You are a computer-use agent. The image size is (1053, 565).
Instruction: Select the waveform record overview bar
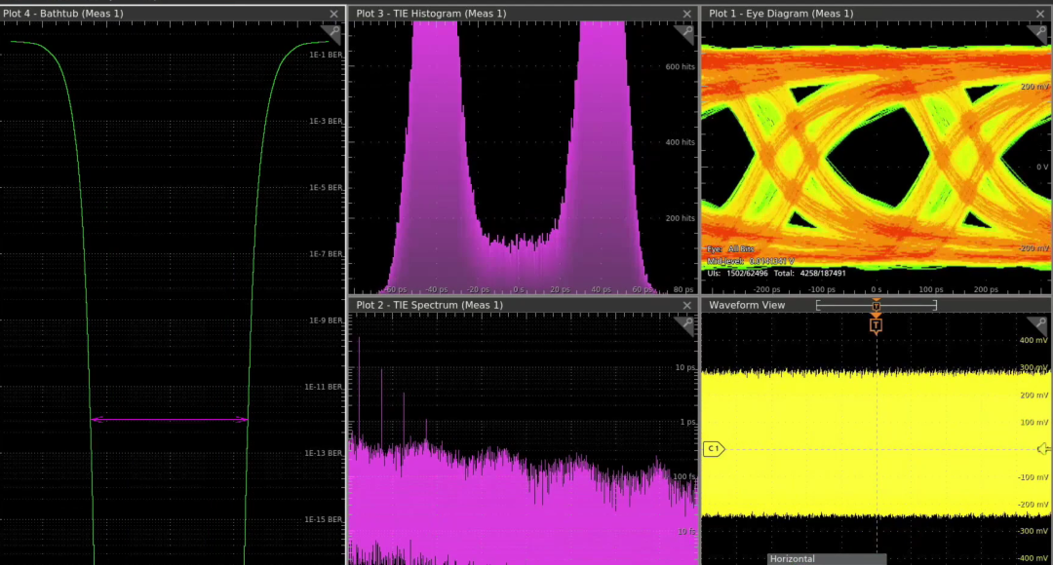[x=876, y=305]
